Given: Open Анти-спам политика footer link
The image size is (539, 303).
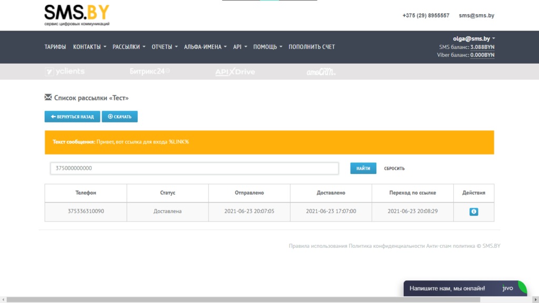Looking at the screenshot, I should [x=451, y=246].
